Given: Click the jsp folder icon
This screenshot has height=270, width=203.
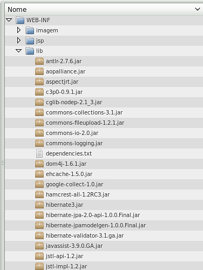Looking at the screenshot, I should (30, 40).
